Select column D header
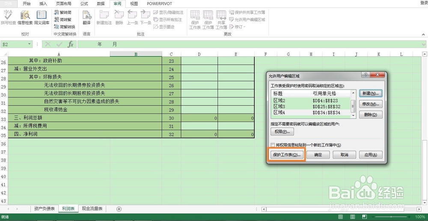Image resolution: width=428 pixels, height=221 pixels. click(199, 54)
